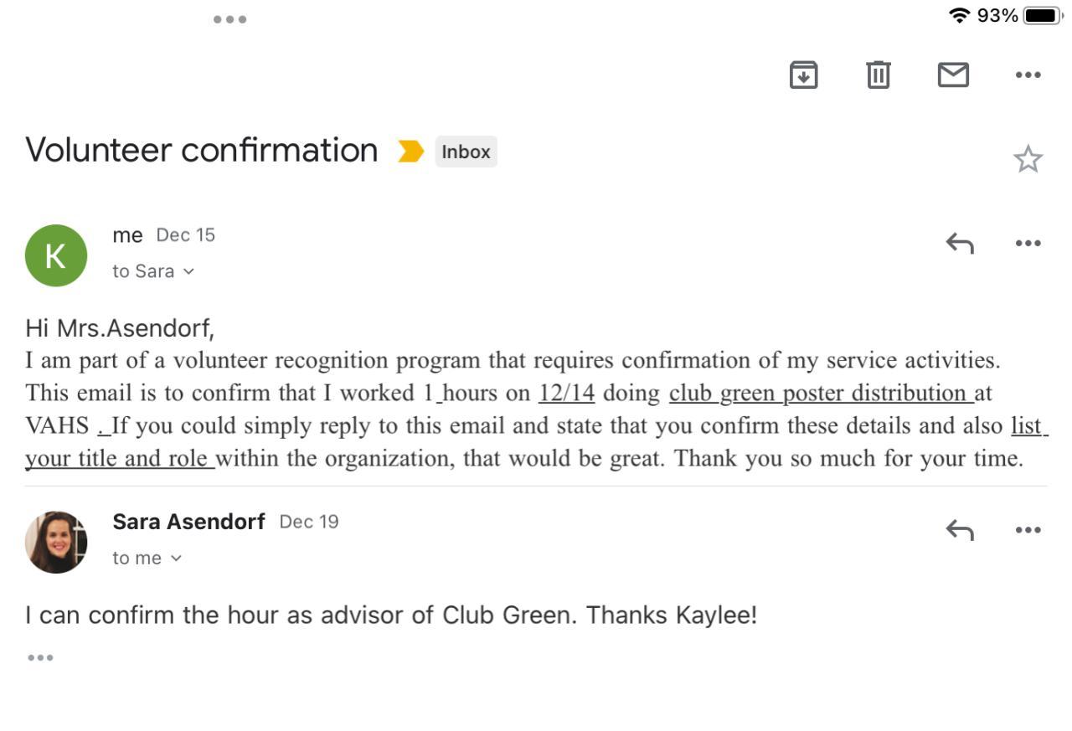
Task: Tap the battery status indicator
Action: (x=1043, y=15)
